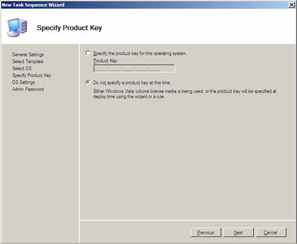Select 'Specify the product key' radio button
297x244 pixels.
[88, 53]
